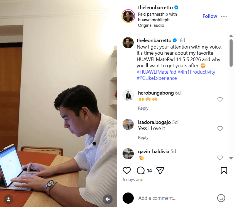
Task: Like gavin_baldivia's comment
Action: [x=220, y=158]
